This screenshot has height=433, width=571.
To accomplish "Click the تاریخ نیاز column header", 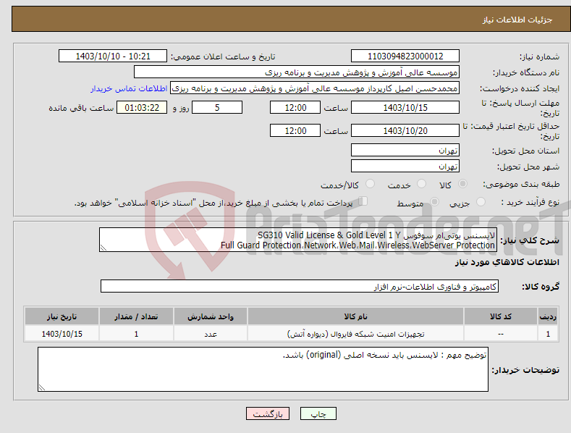I will 62,316.
